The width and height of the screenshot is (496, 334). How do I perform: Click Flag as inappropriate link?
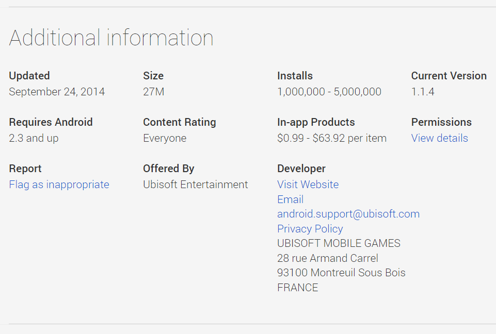pyautogui.click(x=59, y=185)
